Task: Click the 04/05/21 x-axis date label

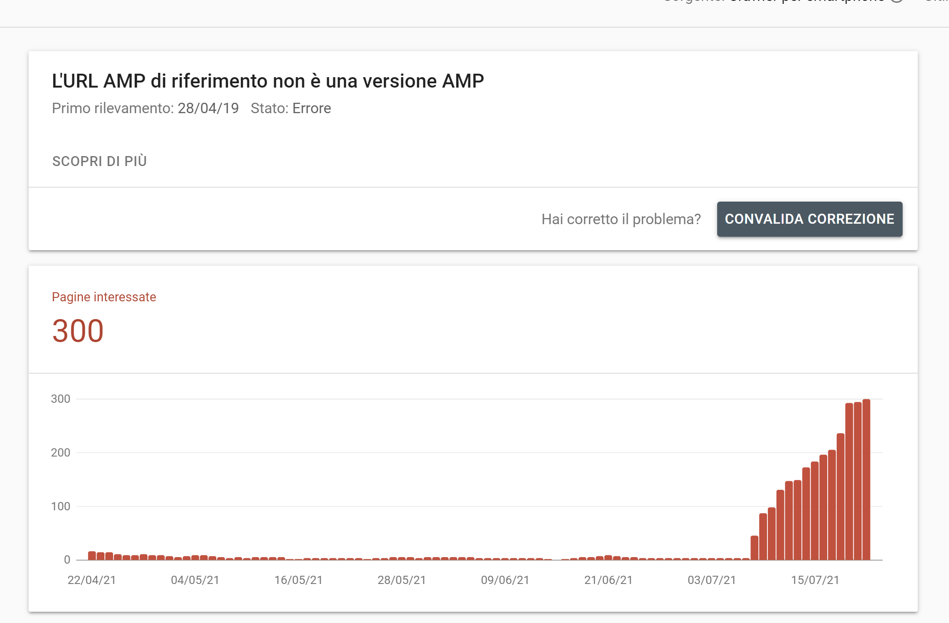Action: [195, 580]
